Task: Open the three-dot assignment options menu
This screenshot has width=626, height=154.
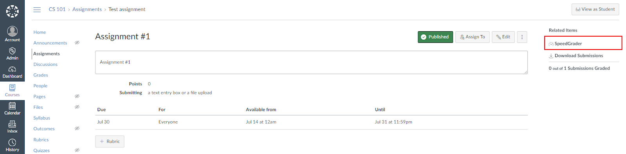Action: pyautogui.click(x=522, y=37)
